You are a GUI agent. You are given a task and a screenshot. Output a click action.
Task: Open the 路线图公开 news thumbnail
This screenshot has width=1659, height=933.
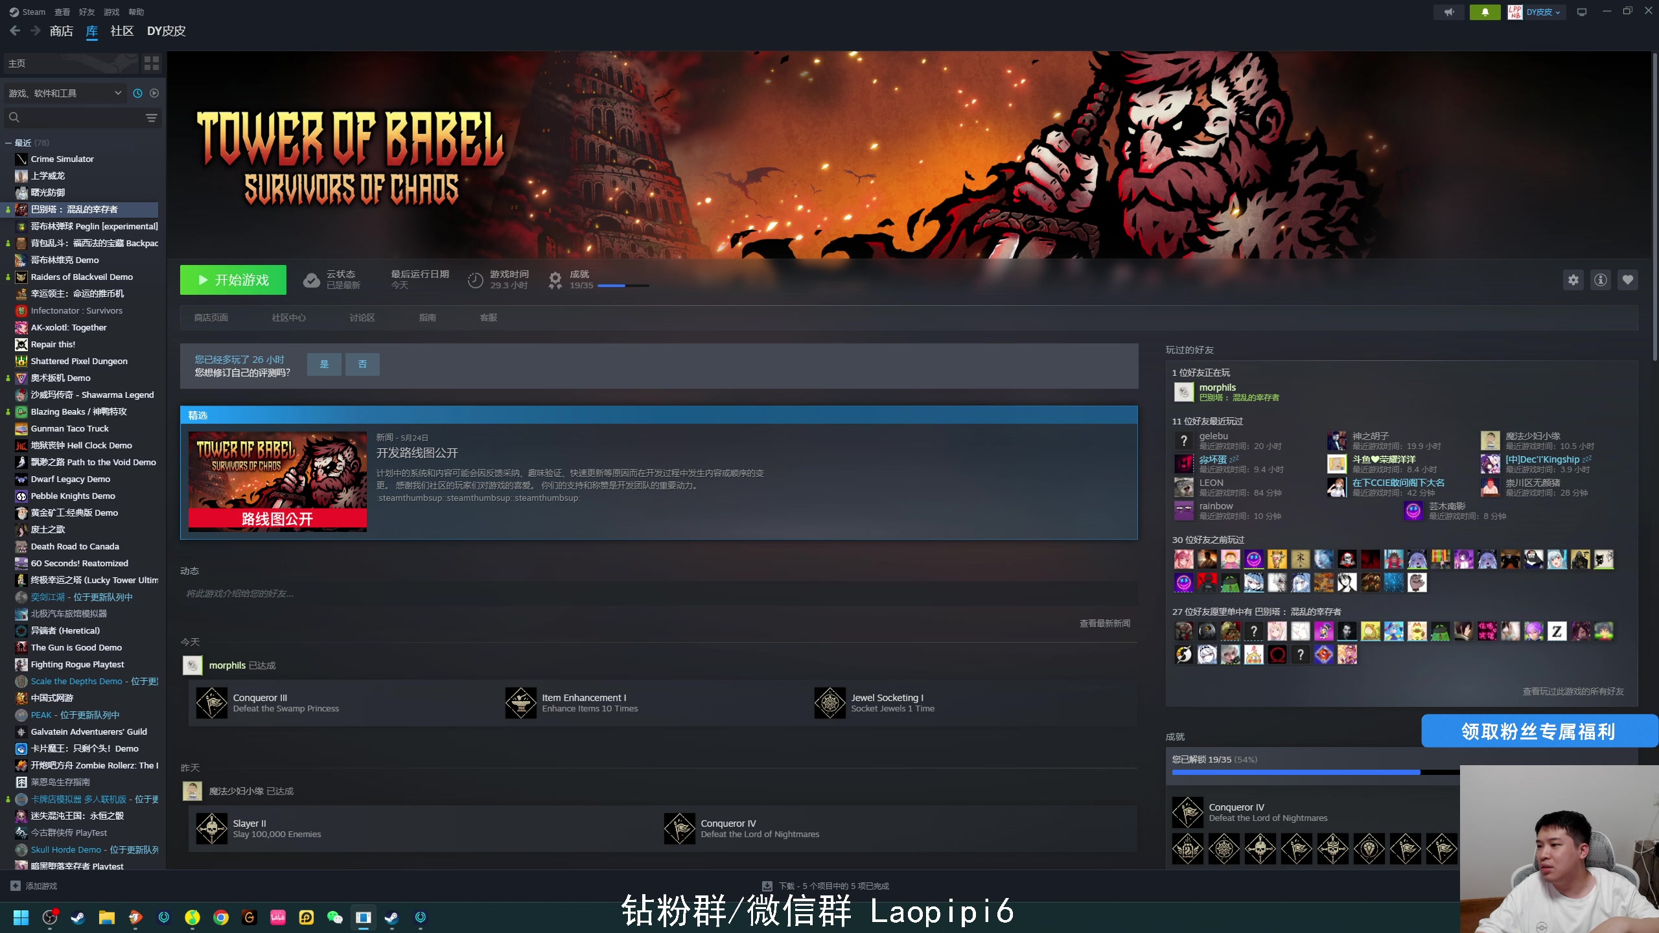(277, 481)
